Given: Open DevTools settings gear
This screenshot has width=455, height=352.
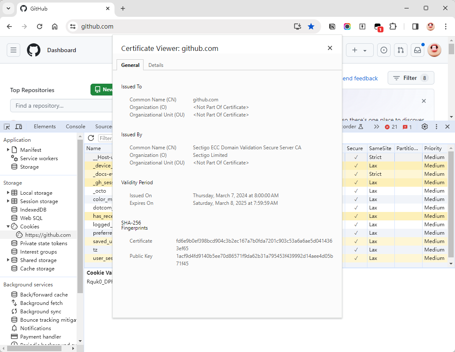Looking at the screenshot, I should (x=425, y=127).
